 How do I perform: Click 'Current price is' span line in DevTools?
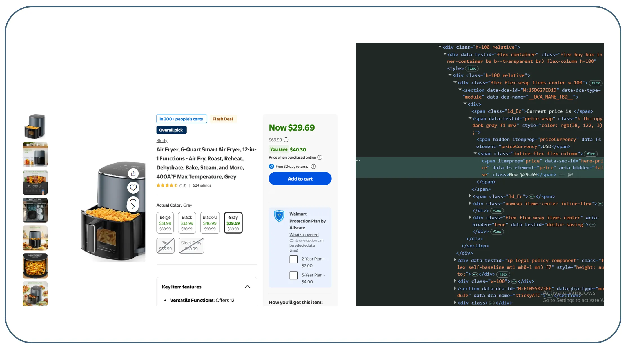(532, 111)
